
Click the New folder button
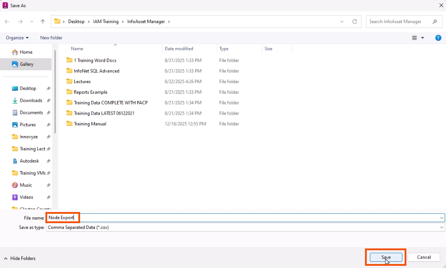(50, 38)
